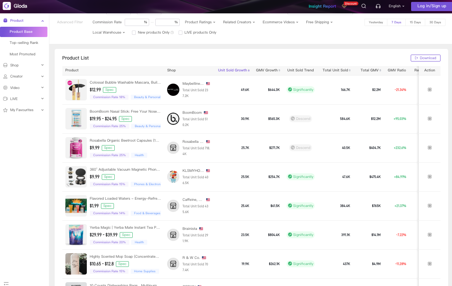The image size is (452, 286).
Task: Open the Free Shipping dropdown
Action: pyautogui.click(x=319, y=22)
